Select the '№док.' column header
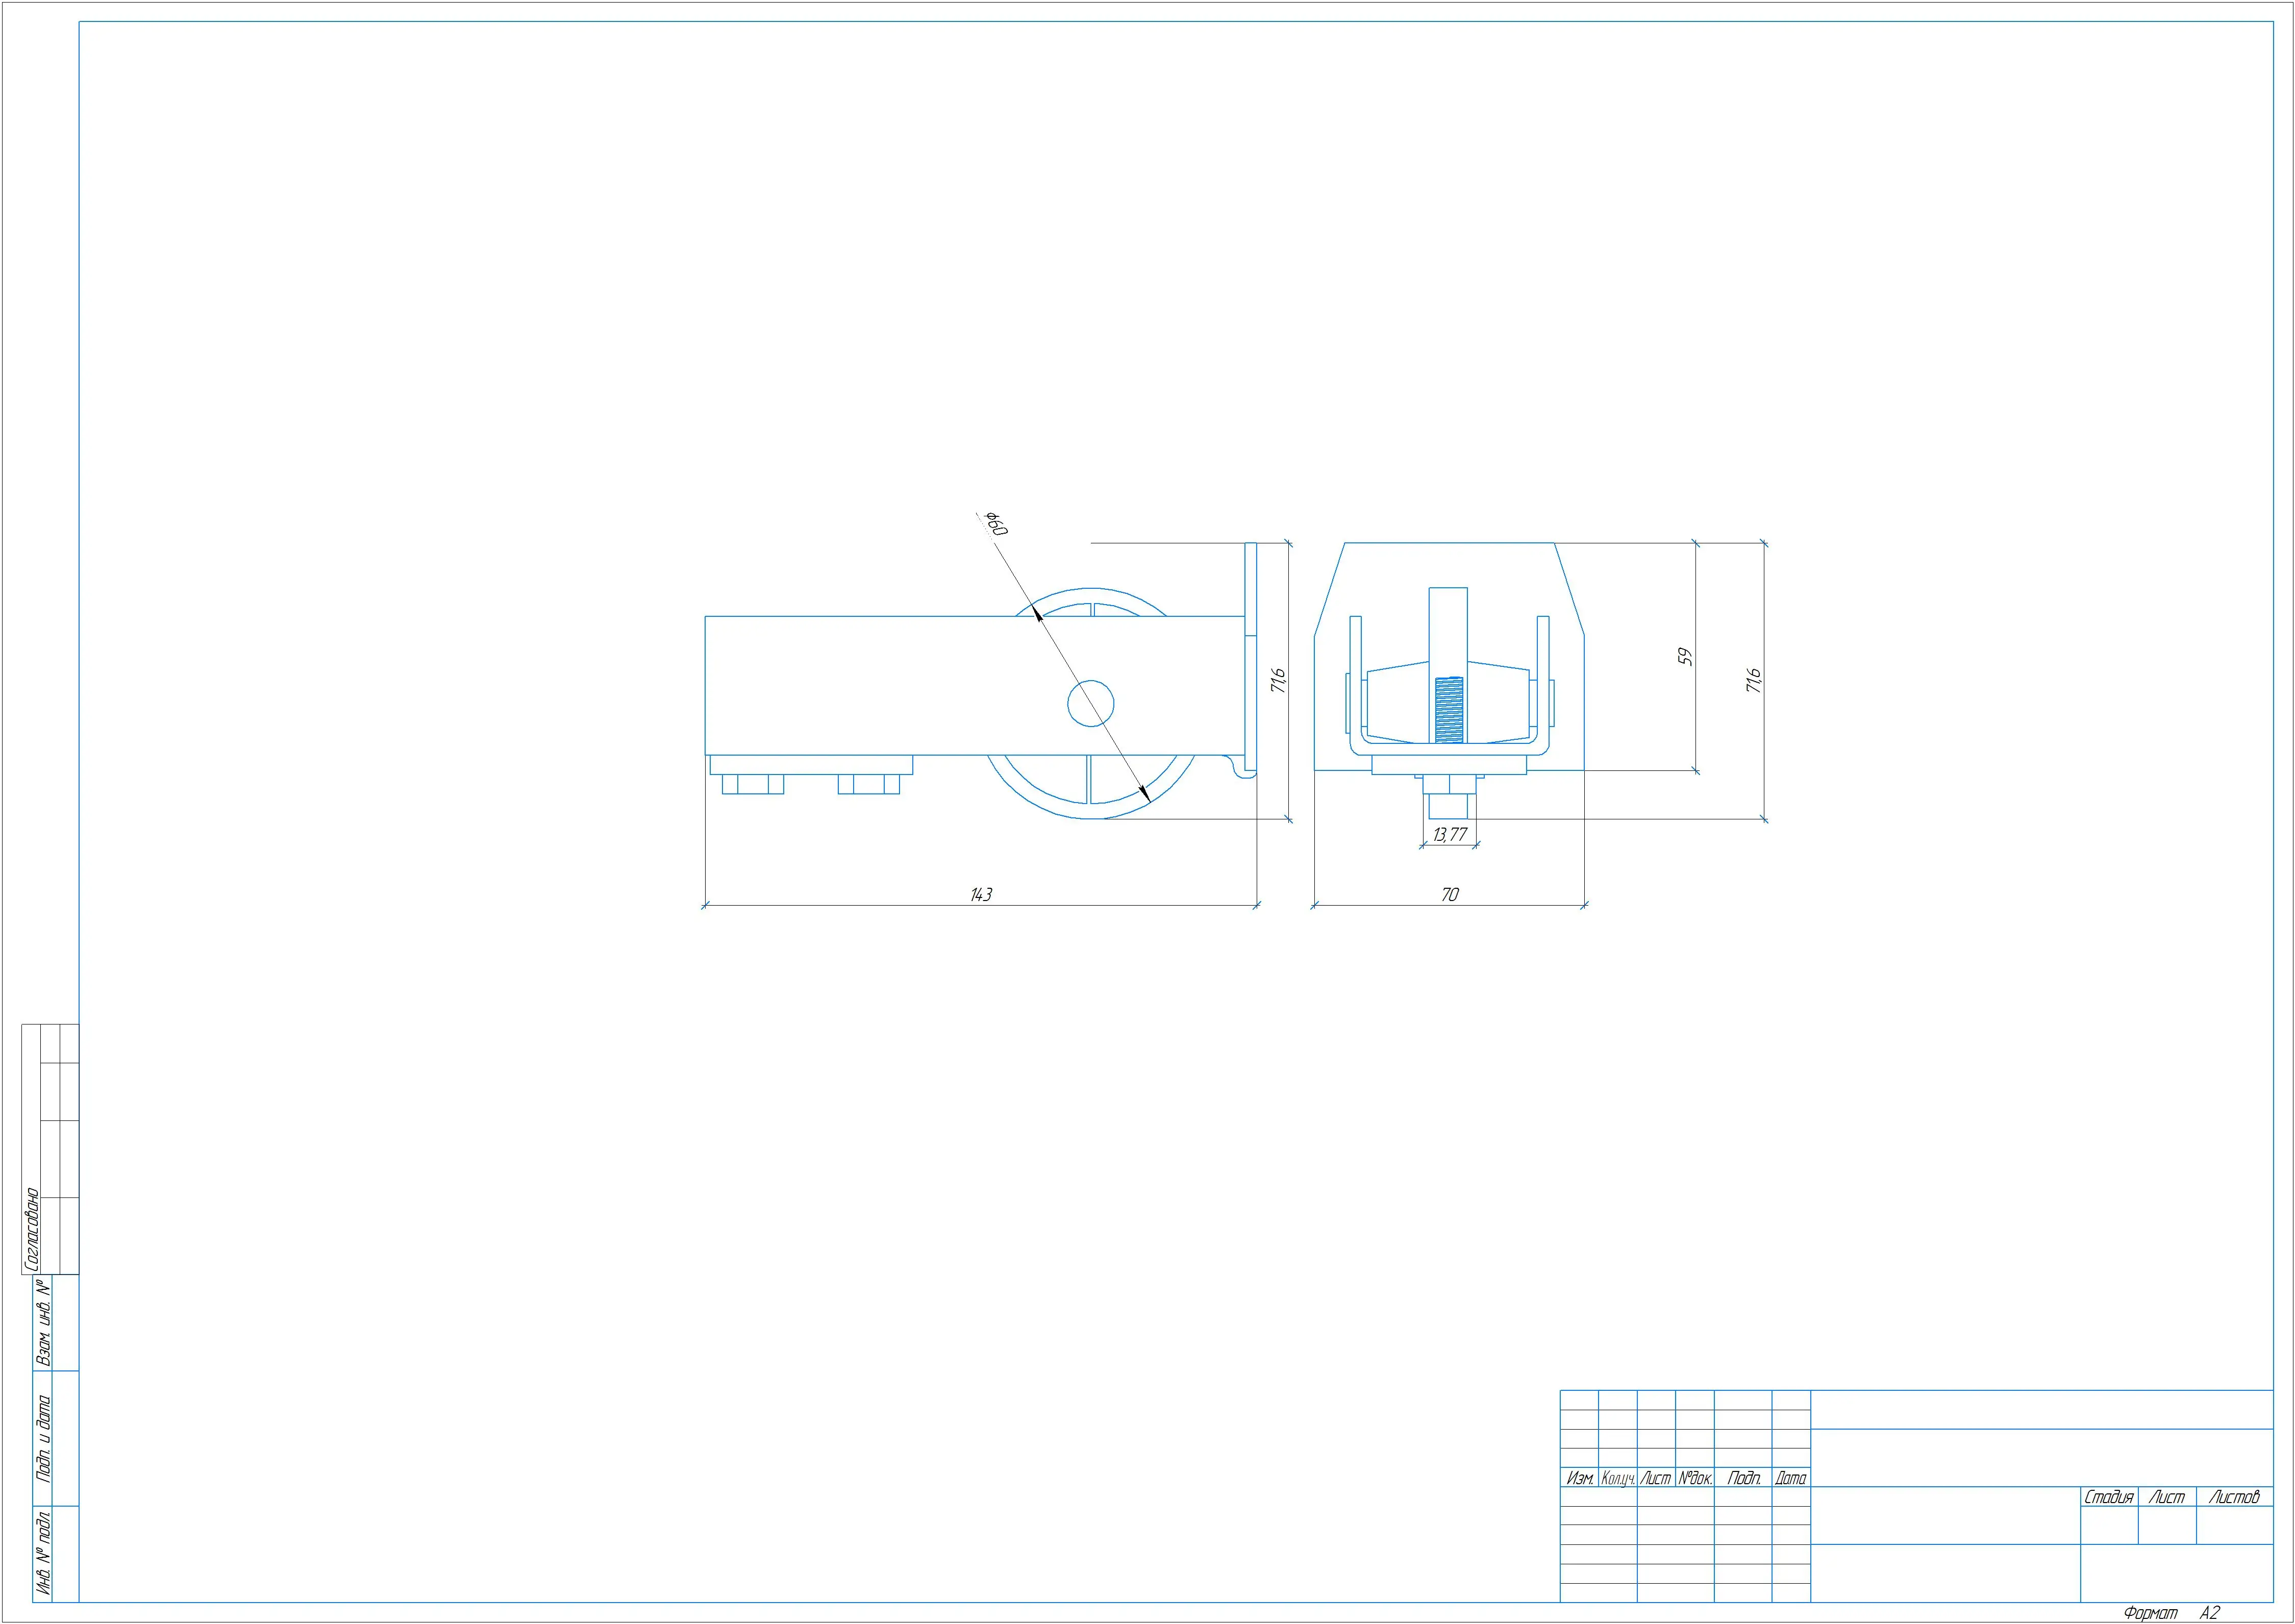The image size is (2295, 1624). 1695,1478
